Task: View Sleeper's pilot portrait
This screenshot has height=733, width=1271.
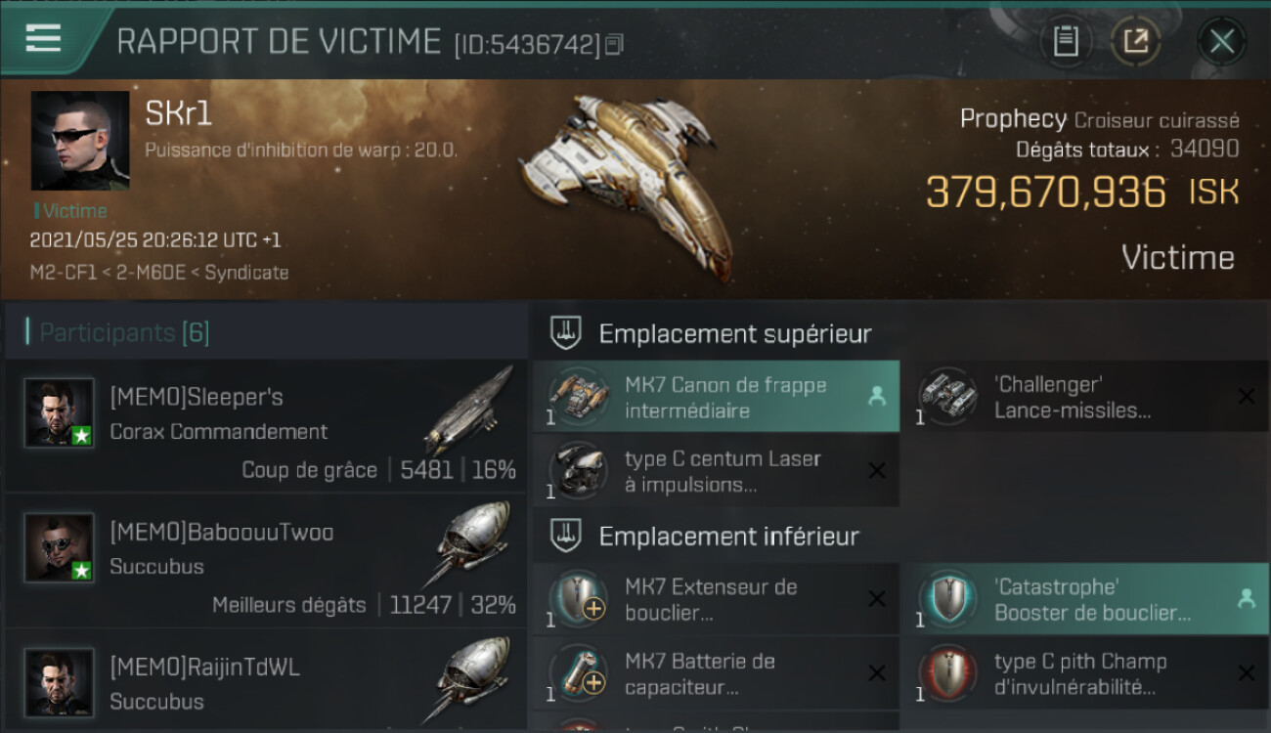Action: (60, 413)
